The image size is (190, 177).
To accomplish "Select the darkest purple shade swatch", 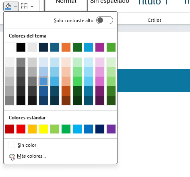I will point(100,100).
